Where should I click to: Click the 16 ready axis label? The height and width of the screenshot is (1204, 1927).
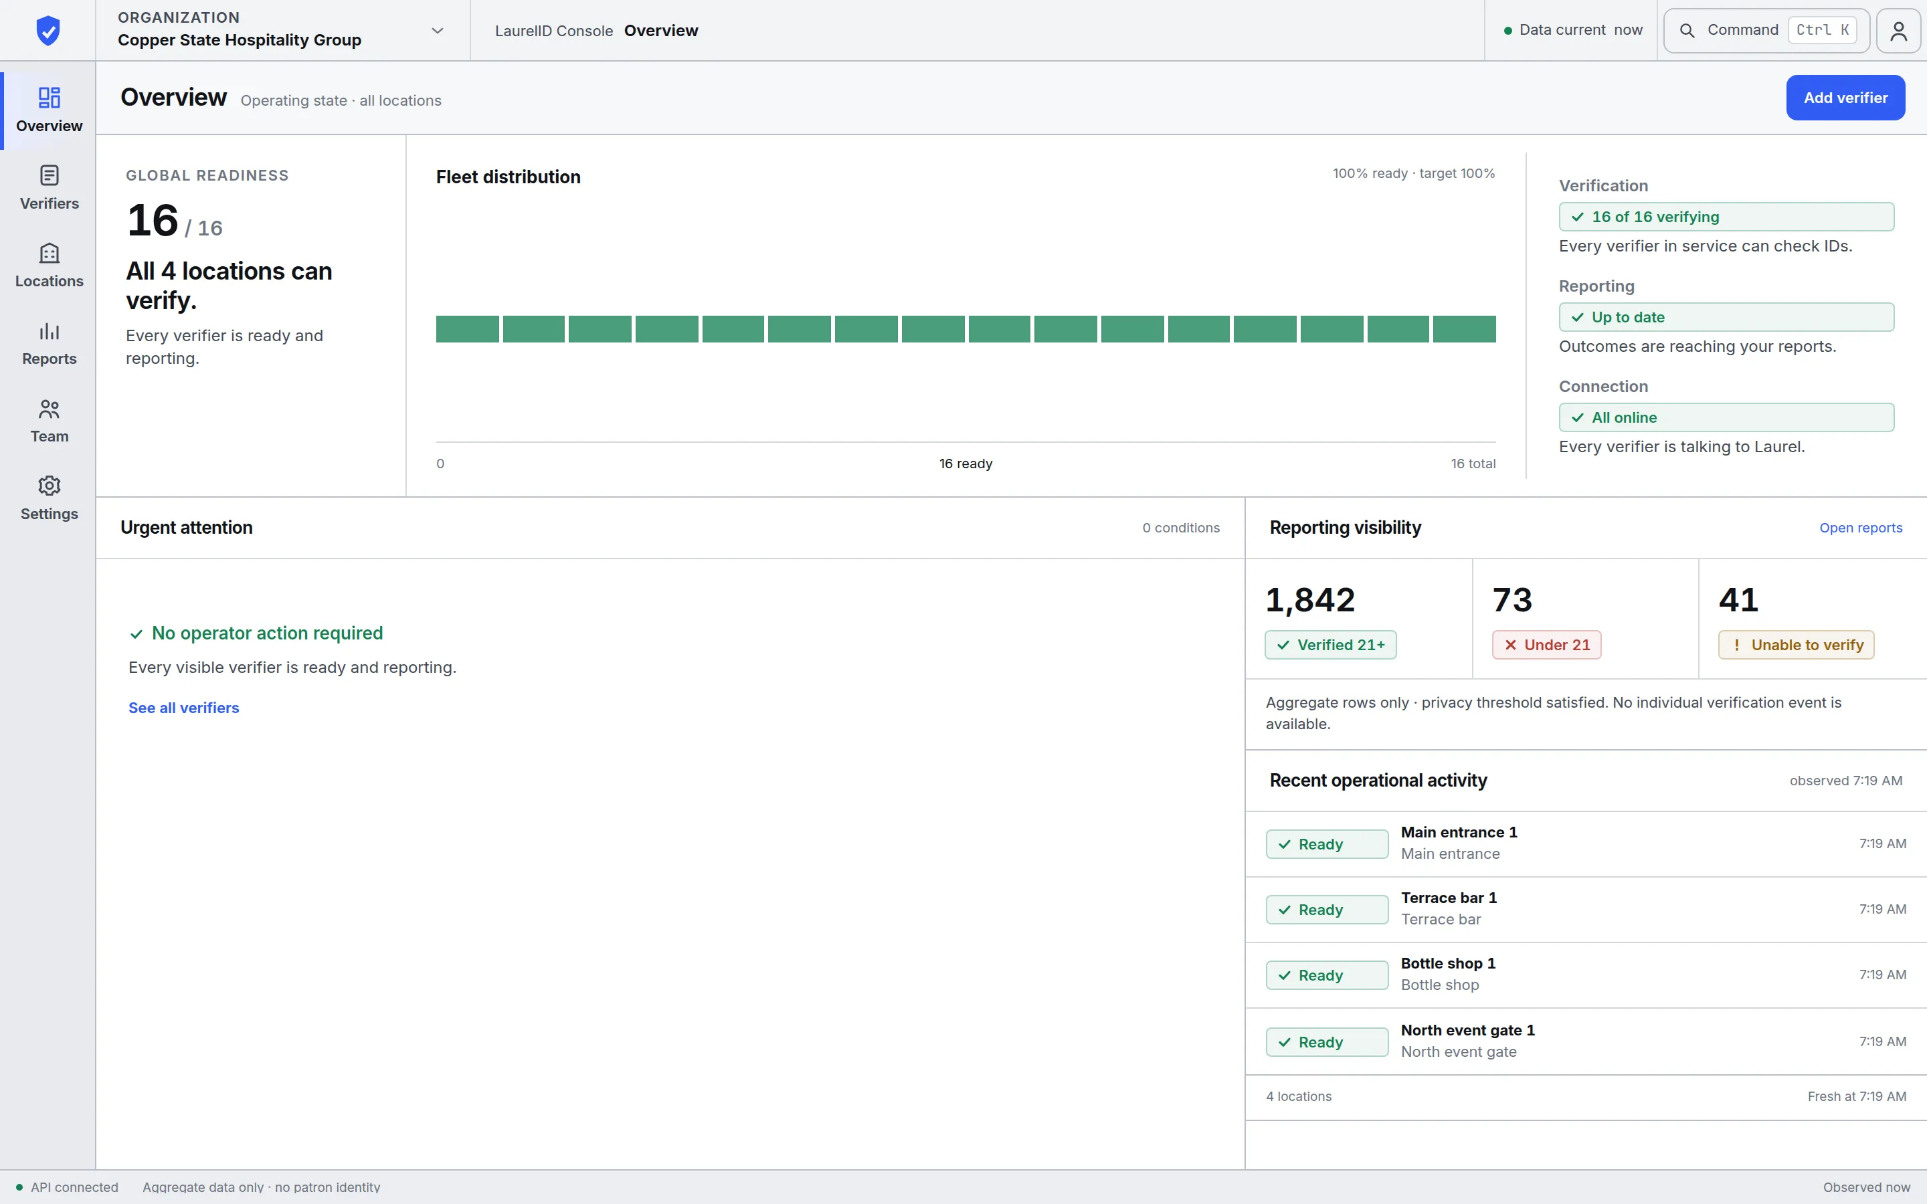click(x=965, y=464)
